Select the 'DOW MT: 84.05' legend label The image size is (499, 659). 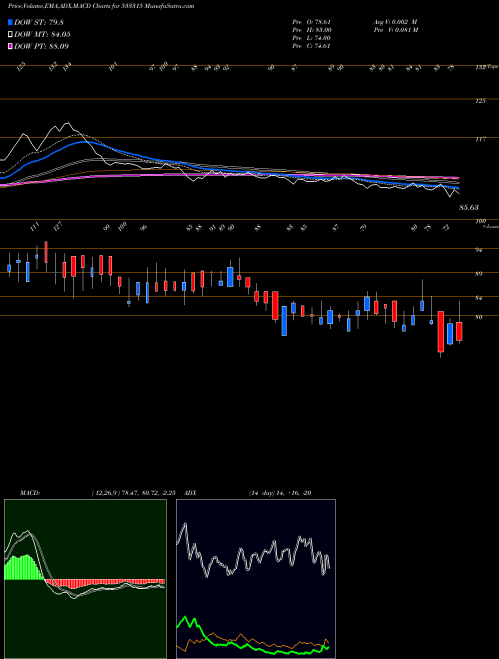(42, 34)
